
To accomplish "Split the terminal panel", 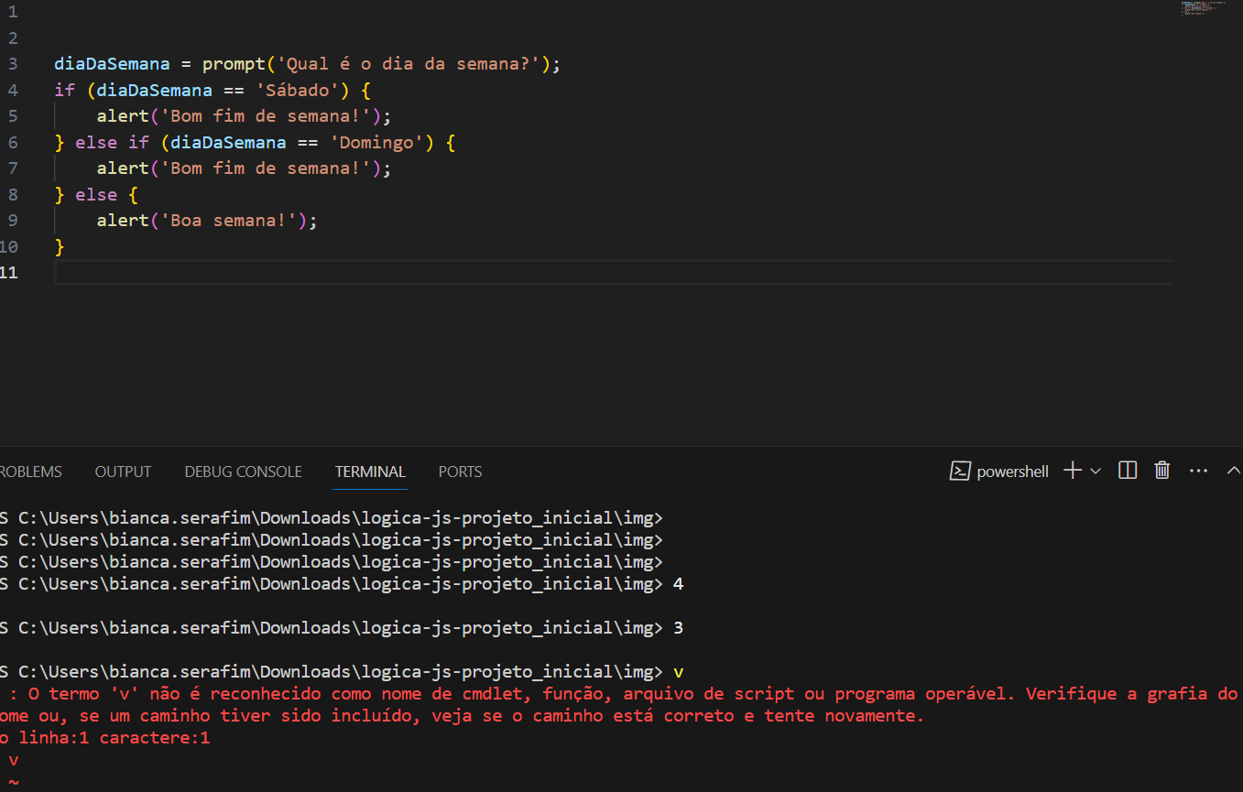I will 1128,471.
